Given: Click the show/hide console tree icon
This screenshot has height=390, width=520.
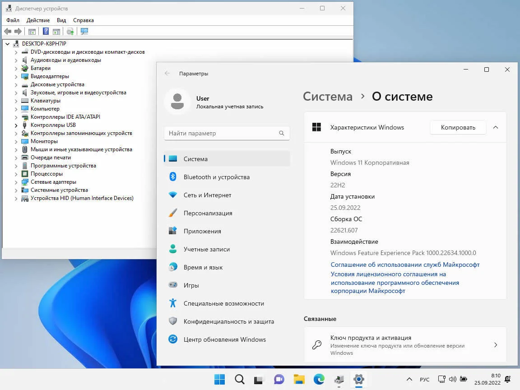Looking at the screenshot, I should tap(32, 31).
